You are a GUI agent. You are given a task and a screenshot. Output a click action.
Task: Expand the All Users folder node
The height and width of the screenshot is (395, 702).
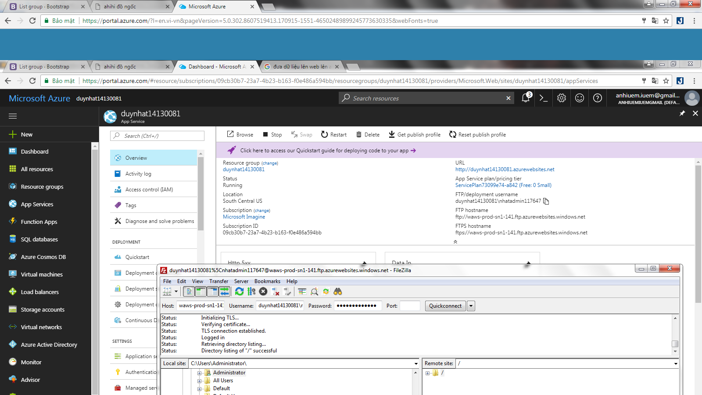(200, 381)
